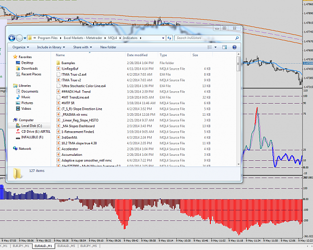Select the _Linear_Reg_Slope_HISTO file icon

coord(58,120)
